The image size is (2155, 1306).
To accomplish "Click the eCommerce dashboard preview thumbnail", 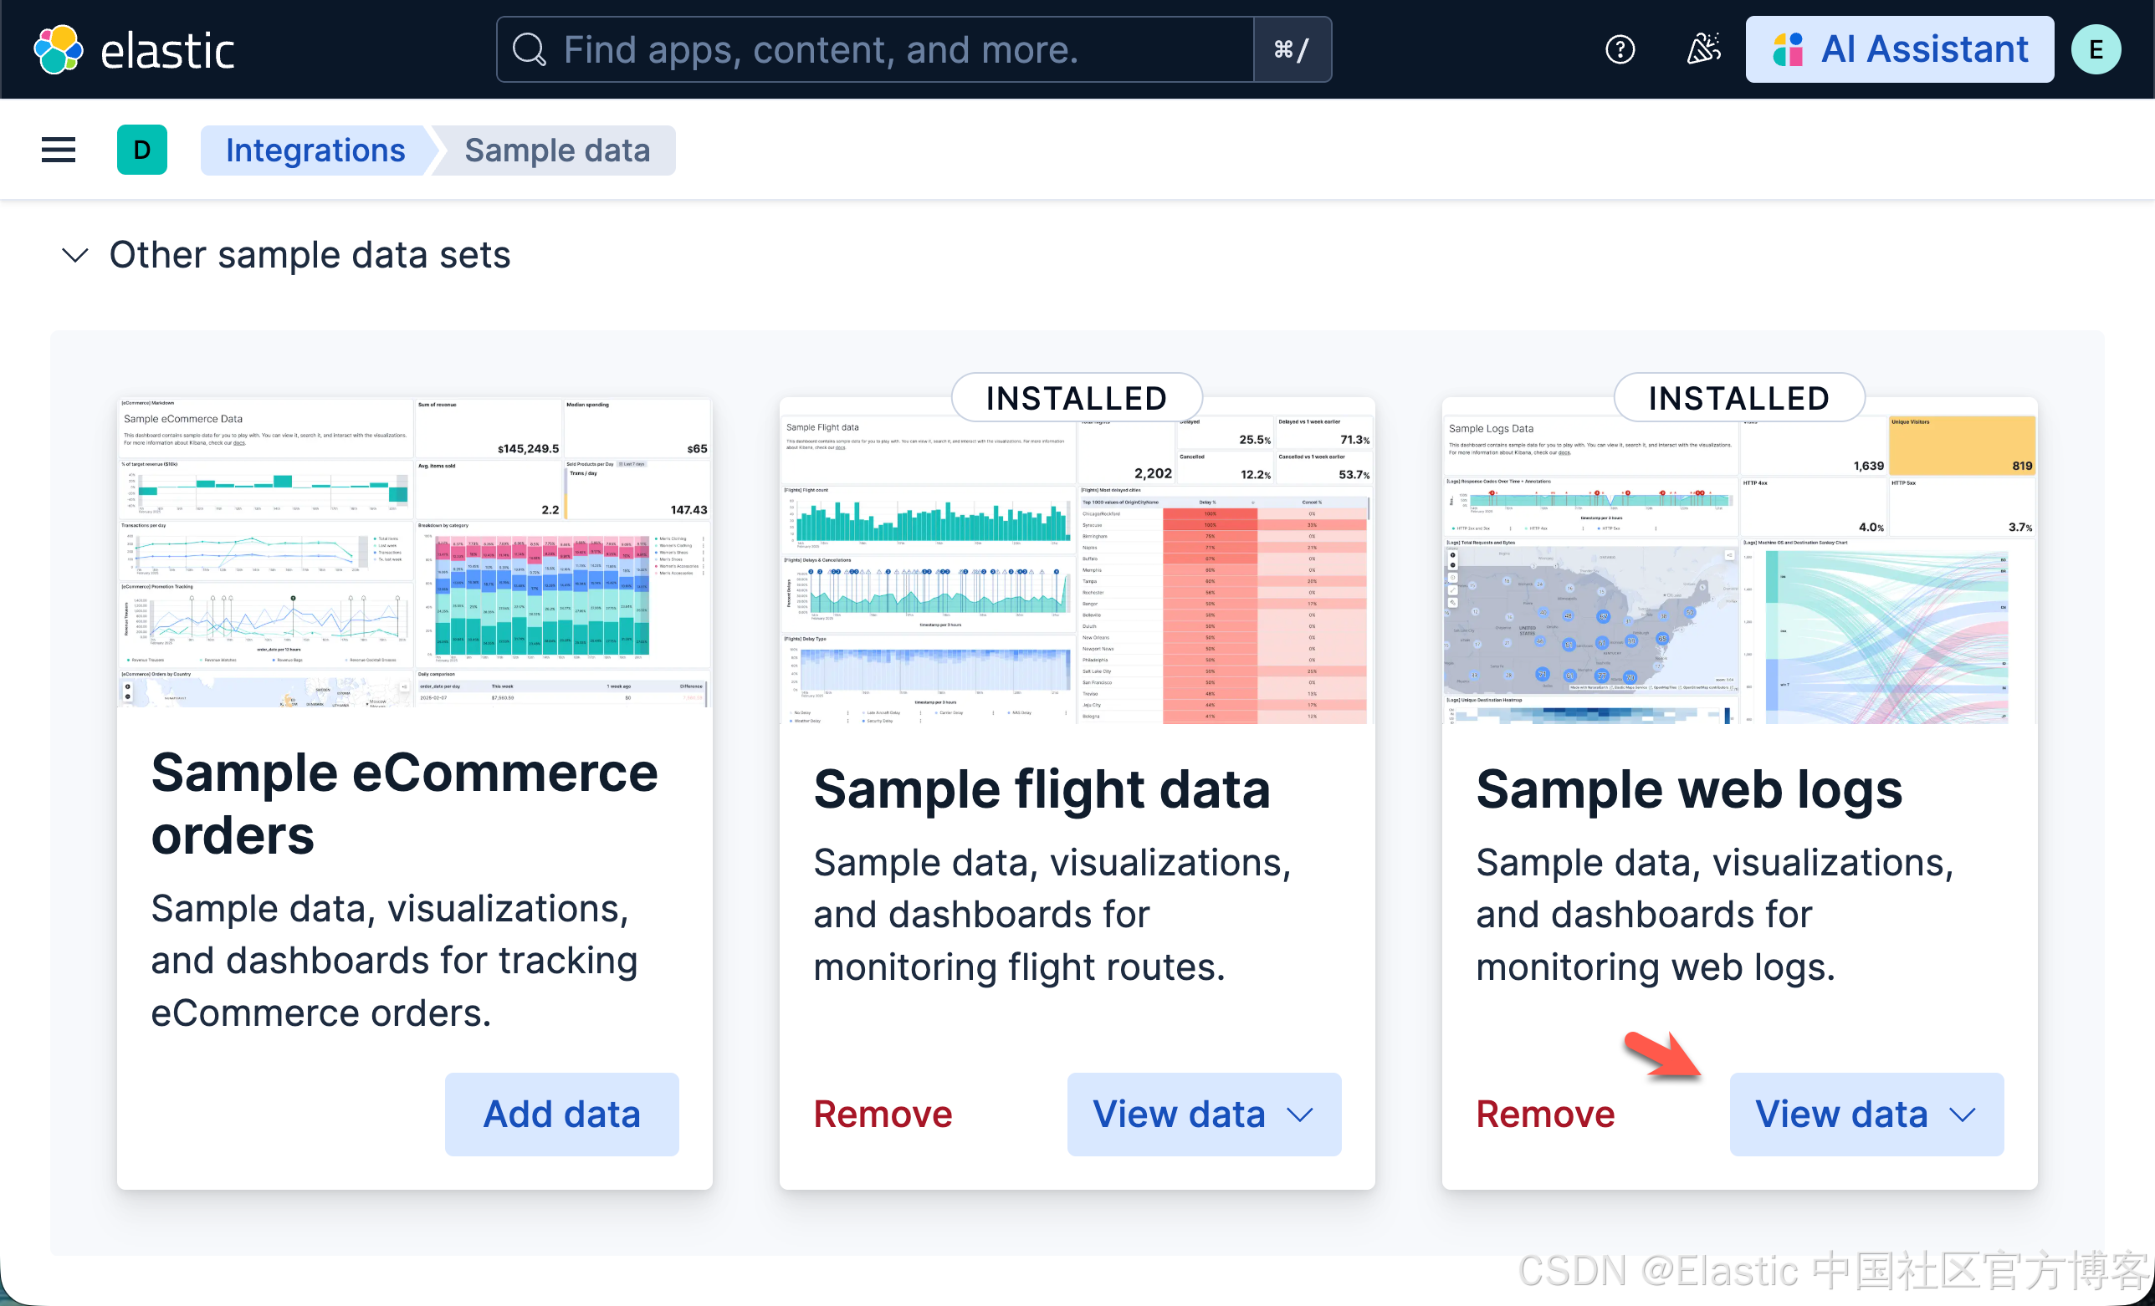I will coord(415,553).
